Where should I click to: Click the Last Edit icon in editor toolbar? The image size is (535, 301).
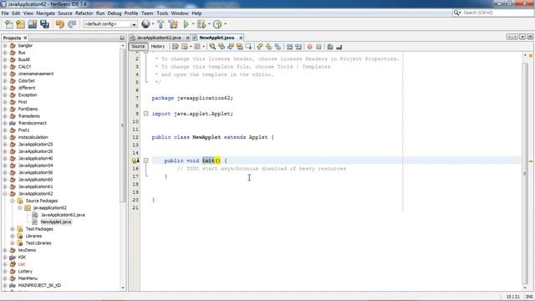coord(176,47)
